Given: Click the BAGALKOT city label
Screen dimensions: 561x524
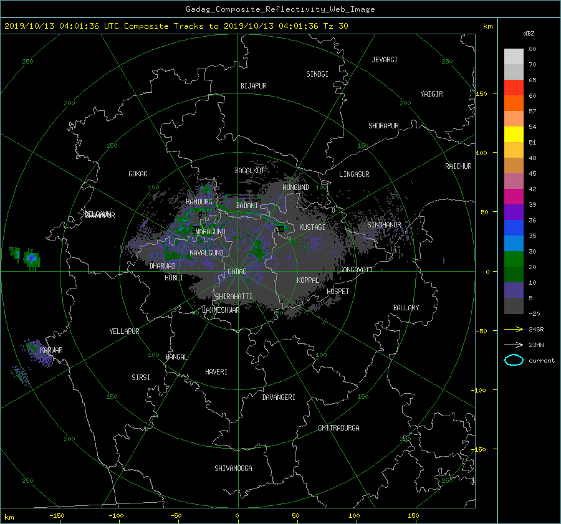Looking at the screenshot, I should (249, 171).
